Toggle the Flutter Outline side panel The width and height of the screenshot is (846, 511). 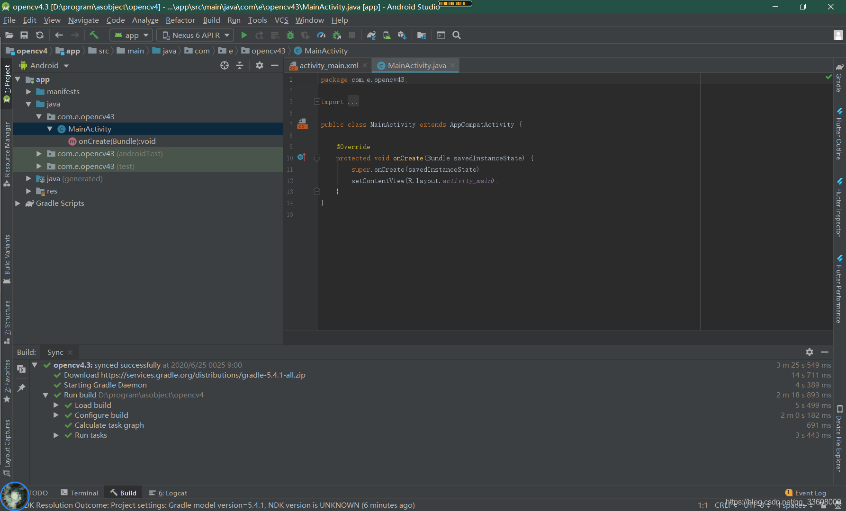pos(839,133)
